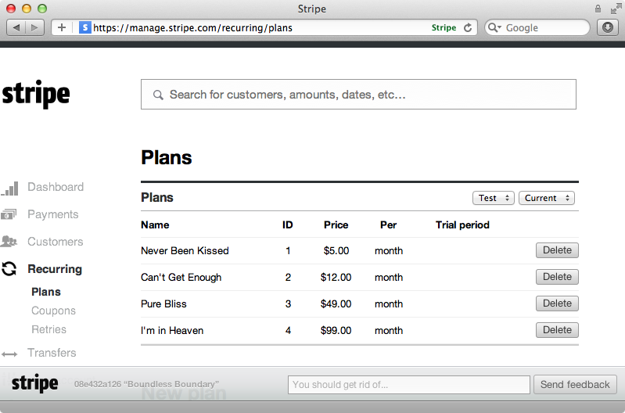Screen dimensions: 625x413
Task: Click the Boundless Boundary version text
Action: 146,384
